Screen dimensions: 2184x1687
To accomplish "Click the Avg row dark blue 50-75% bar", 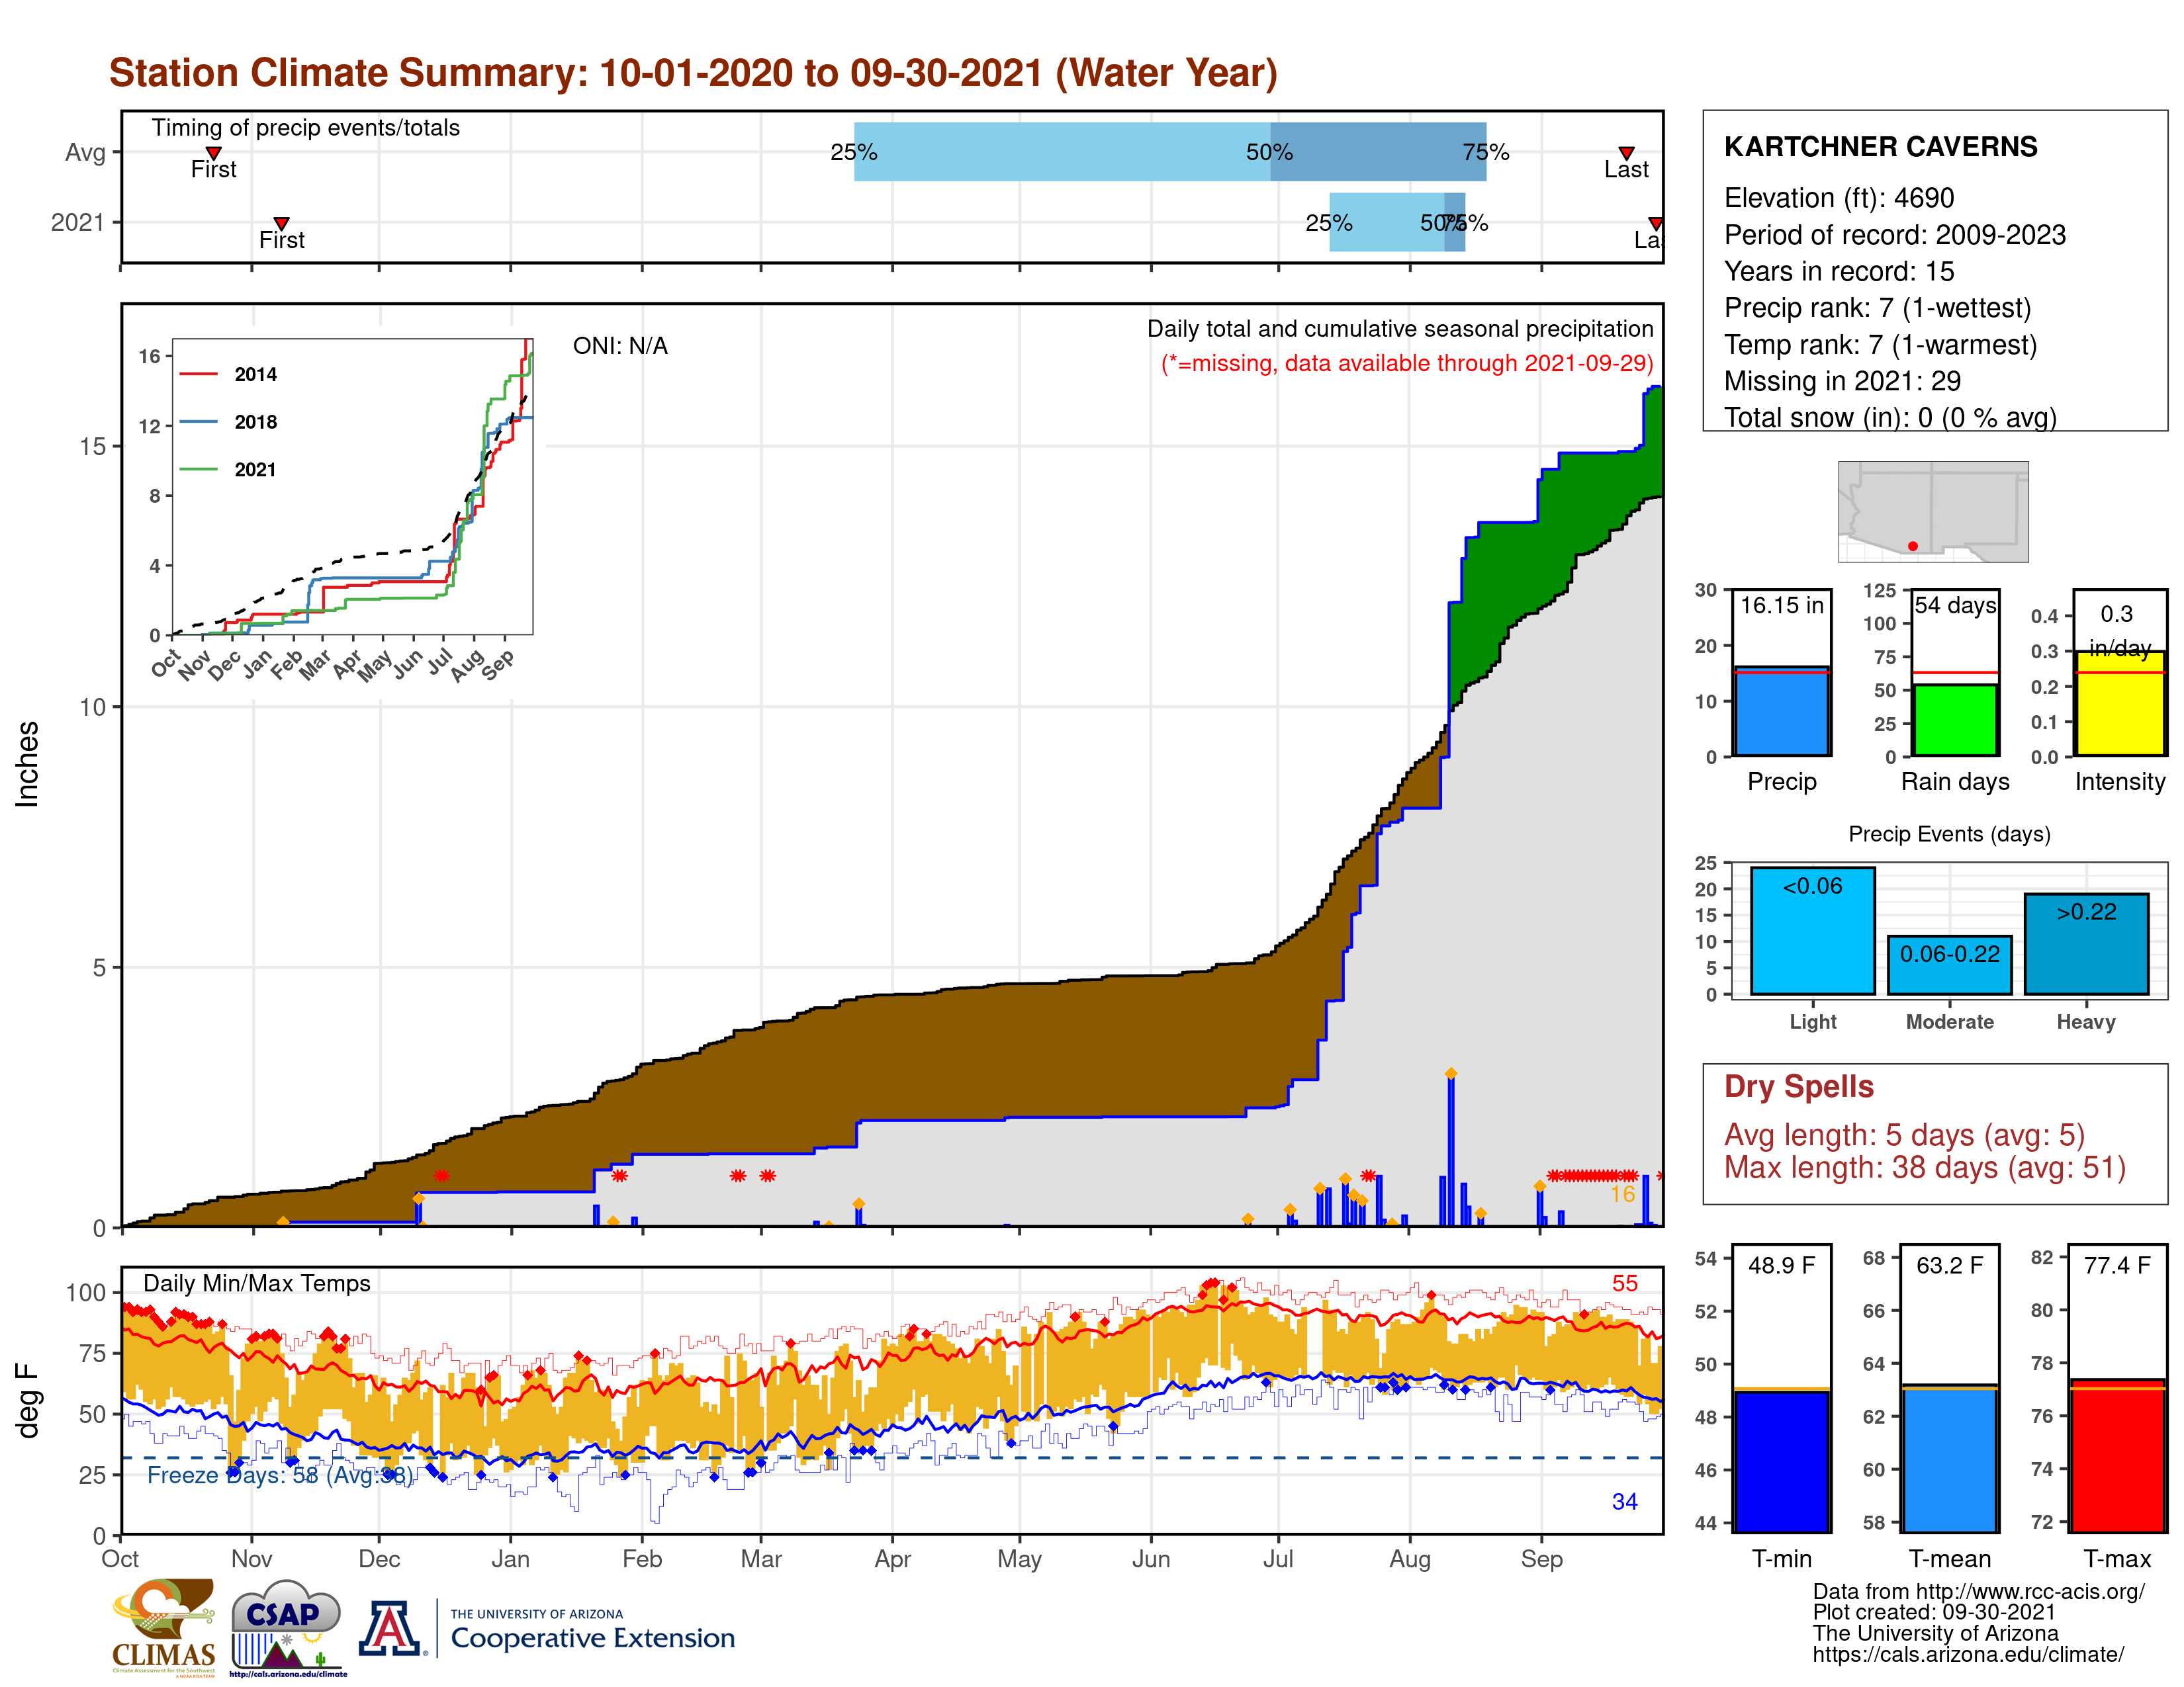I will click(1378, 152).
